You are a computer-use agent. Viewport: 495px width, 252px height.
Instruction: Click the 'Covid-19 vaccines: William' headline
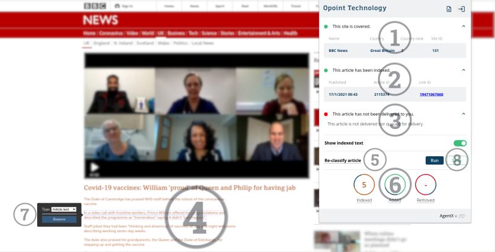[x=189, y=188]
